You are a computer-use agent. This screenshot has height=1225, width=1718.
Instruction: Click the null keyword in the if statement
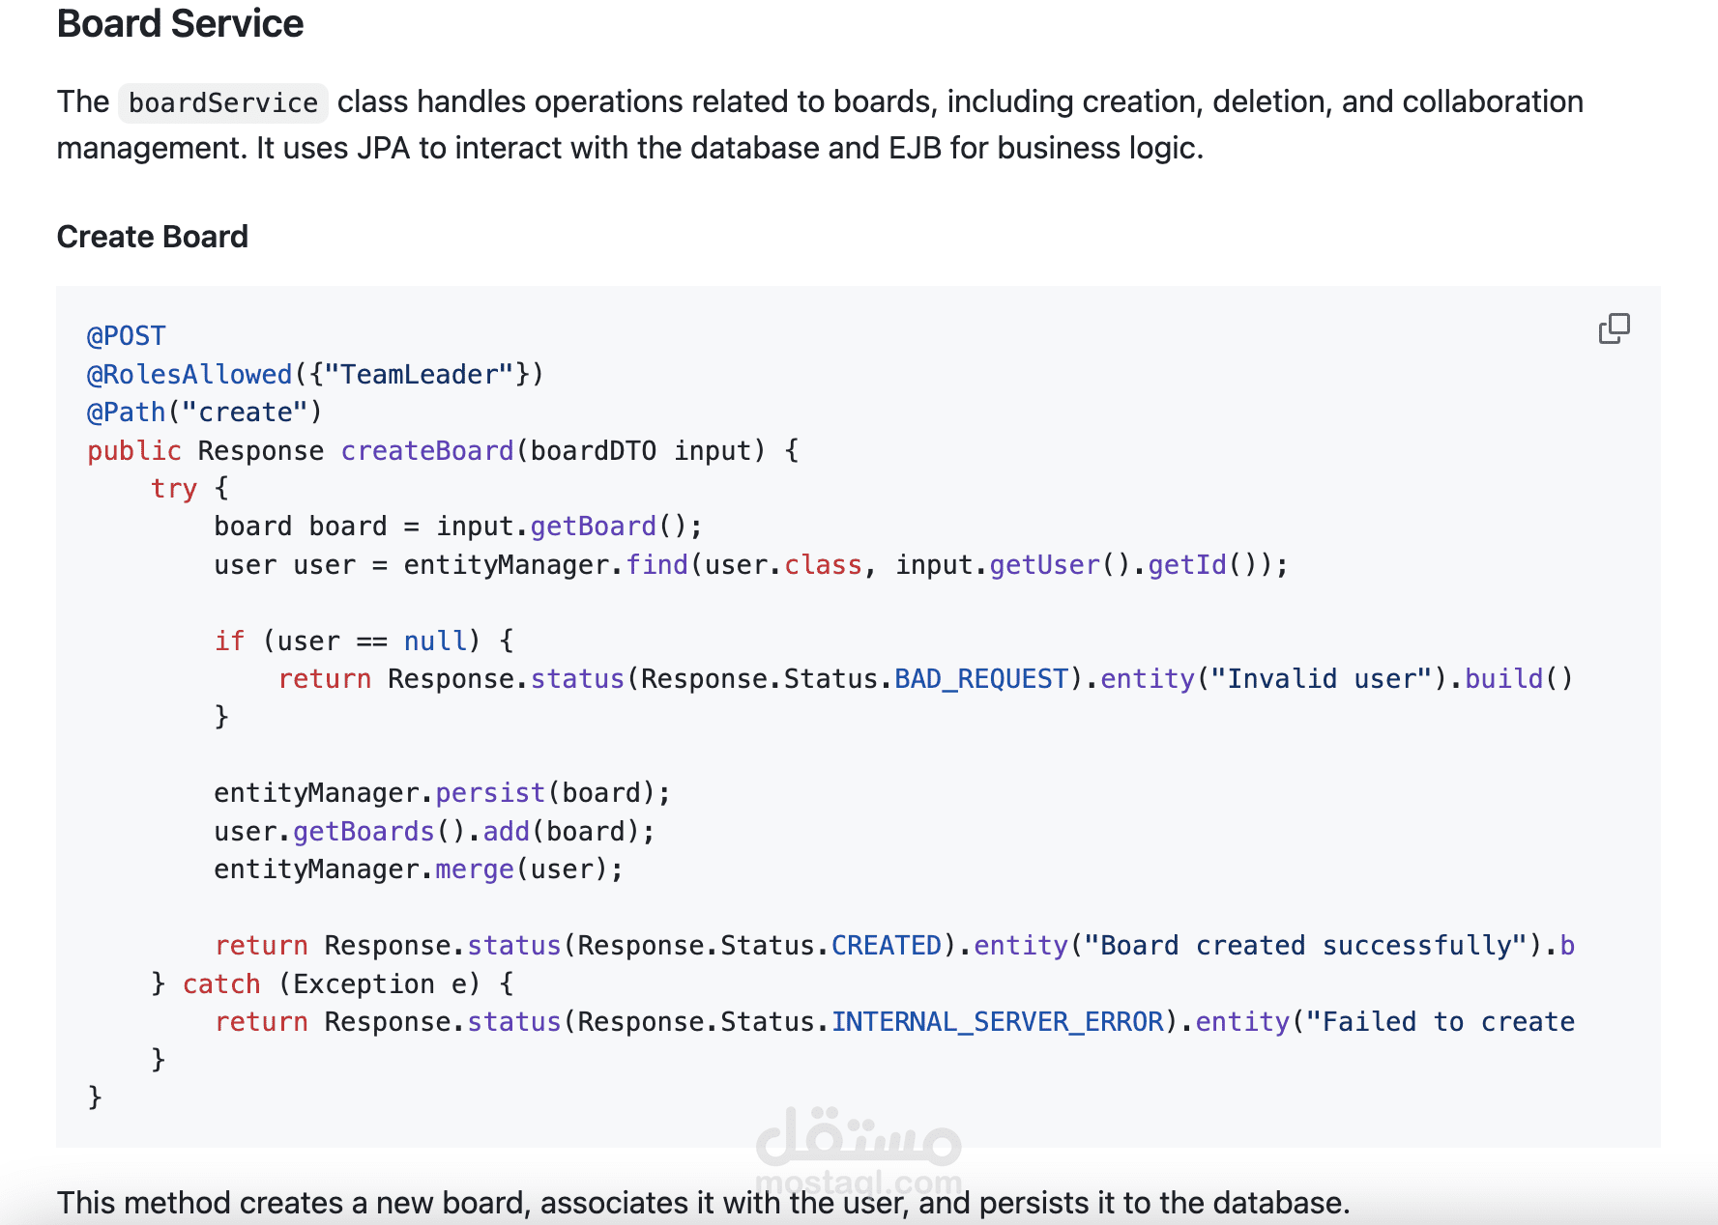(435, 641)
